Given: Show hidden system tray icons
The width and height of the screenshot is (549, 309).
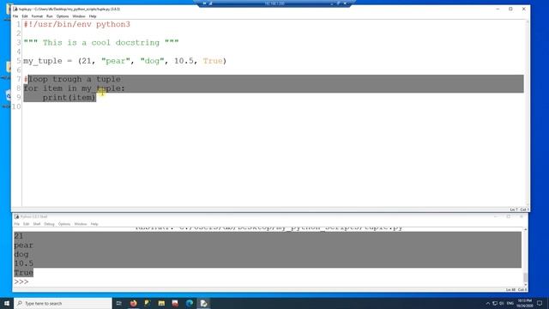Looking at the screenshot, I should click(487, 303).
